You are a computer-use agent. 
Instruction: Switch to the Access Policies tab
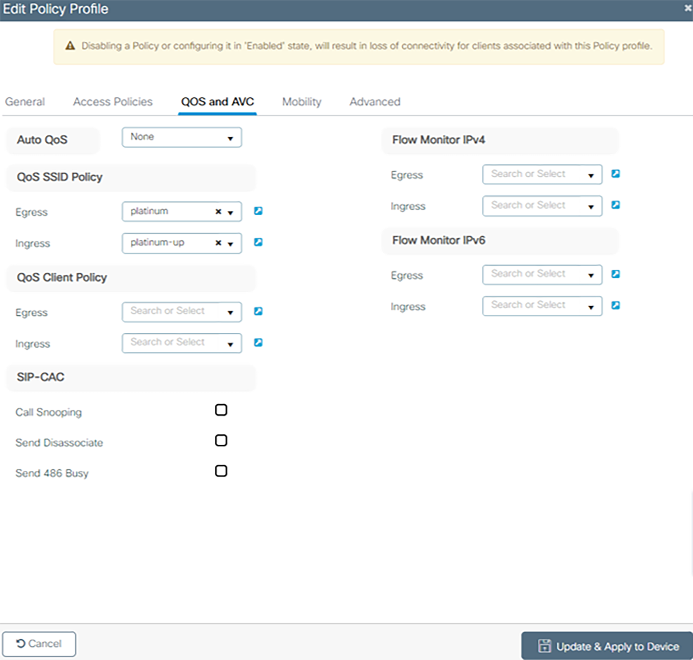[113, 102]
